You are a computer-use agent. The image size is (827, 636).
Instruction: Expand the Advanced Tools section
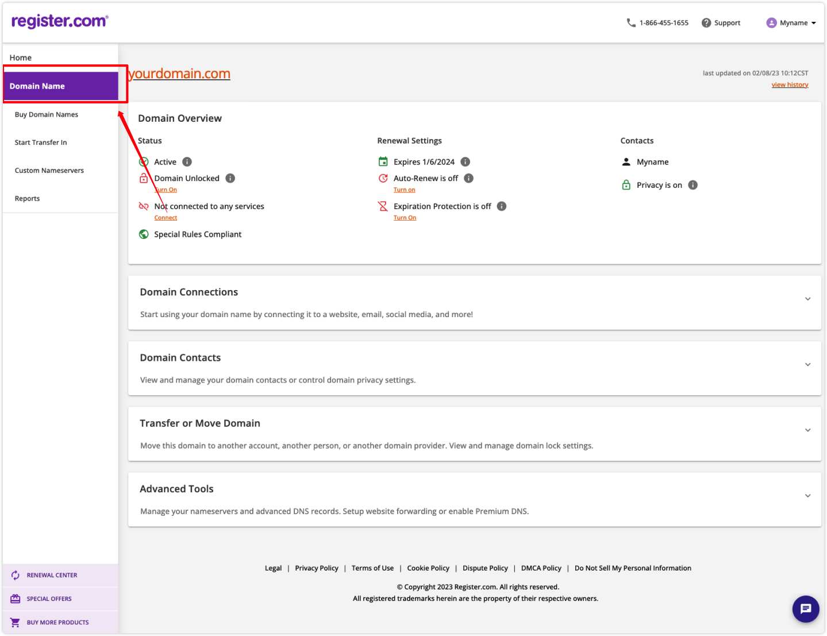pyautogui.click(x=807, y=495)
